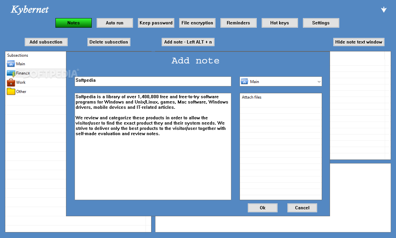
Task: Click the folder icon inside the Main combo box
Action: click(x=245, y=81)
